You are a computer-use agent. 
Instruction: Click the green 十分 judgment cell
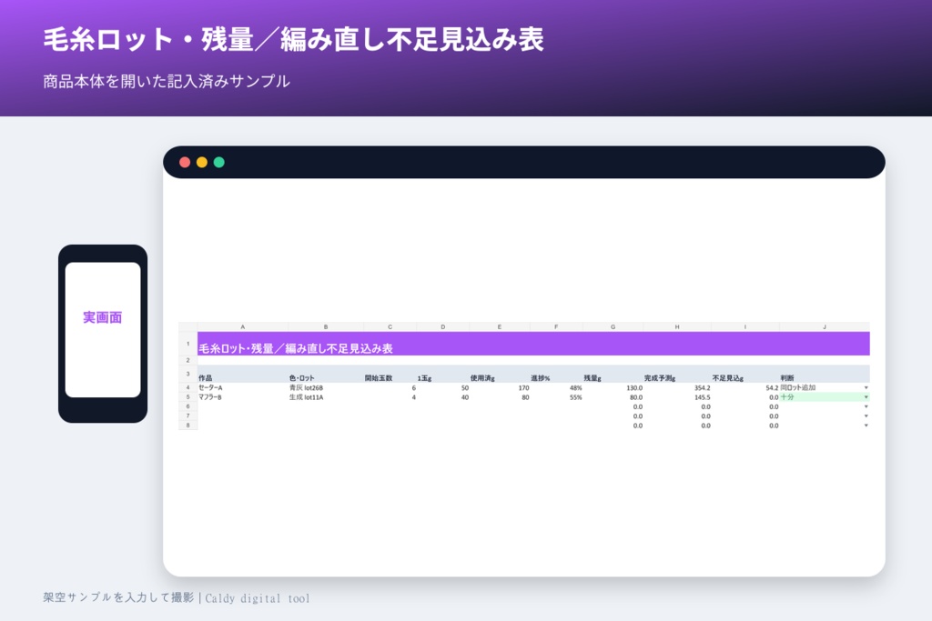(825, 397)
